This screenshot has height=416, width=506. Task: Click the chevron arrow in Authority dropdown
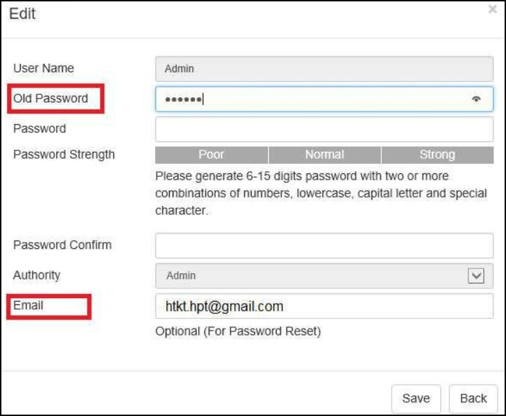point(476,276)
